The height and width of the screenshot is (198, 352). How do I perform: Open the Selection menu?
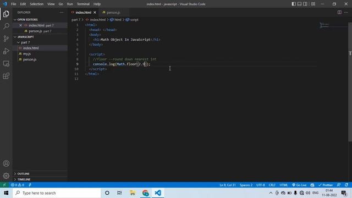37,4
